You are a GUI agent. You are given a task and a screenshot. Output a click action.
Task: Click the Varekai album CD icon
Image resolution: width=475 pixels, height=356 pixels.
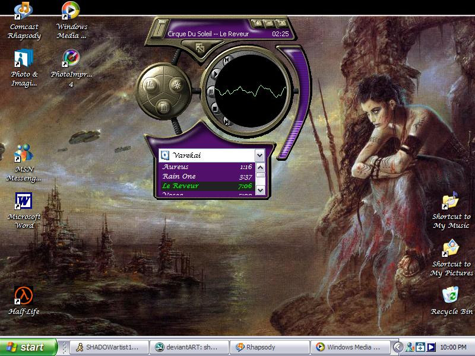pos(165,155)
